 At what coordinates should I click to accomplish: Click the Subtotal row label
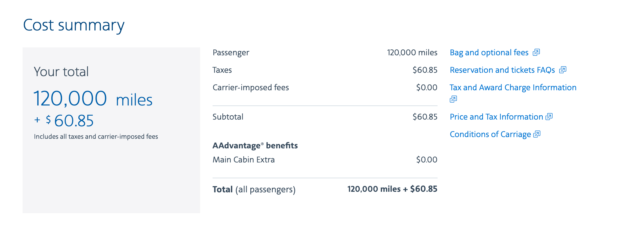click(x=228, y=117)
